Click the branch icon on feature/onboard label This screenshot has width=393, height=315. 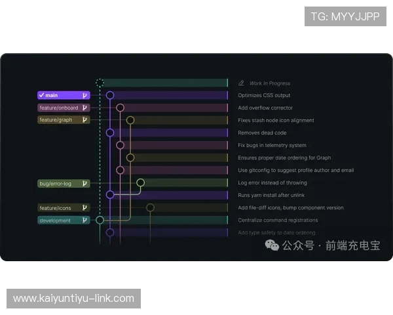pyautogui.click(x=84, y=108)
